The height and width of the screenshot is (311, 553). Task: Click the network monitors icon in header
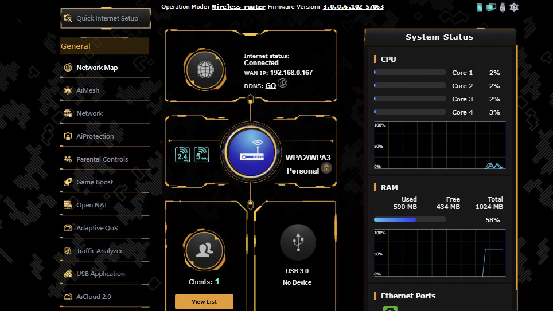490,7
